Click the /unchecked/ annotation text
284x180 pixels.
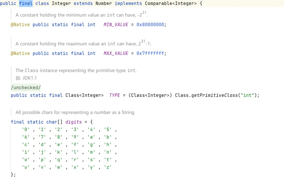tap(25, 88)
